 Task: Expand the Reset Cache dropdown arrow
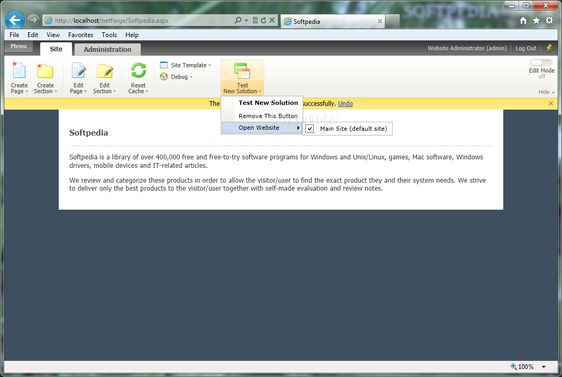147,92
